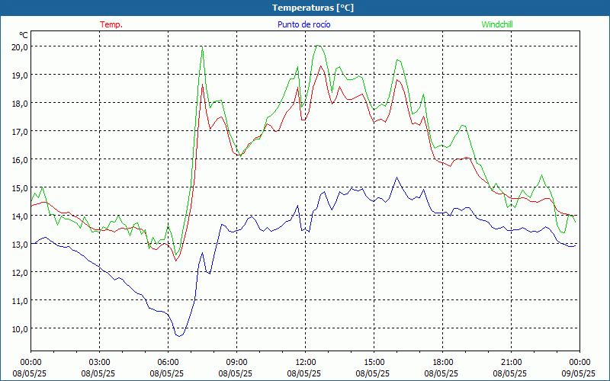This screenshot has width=610, height=381.
Task: Click the green Windchill legend label
Action: (496, 24)
